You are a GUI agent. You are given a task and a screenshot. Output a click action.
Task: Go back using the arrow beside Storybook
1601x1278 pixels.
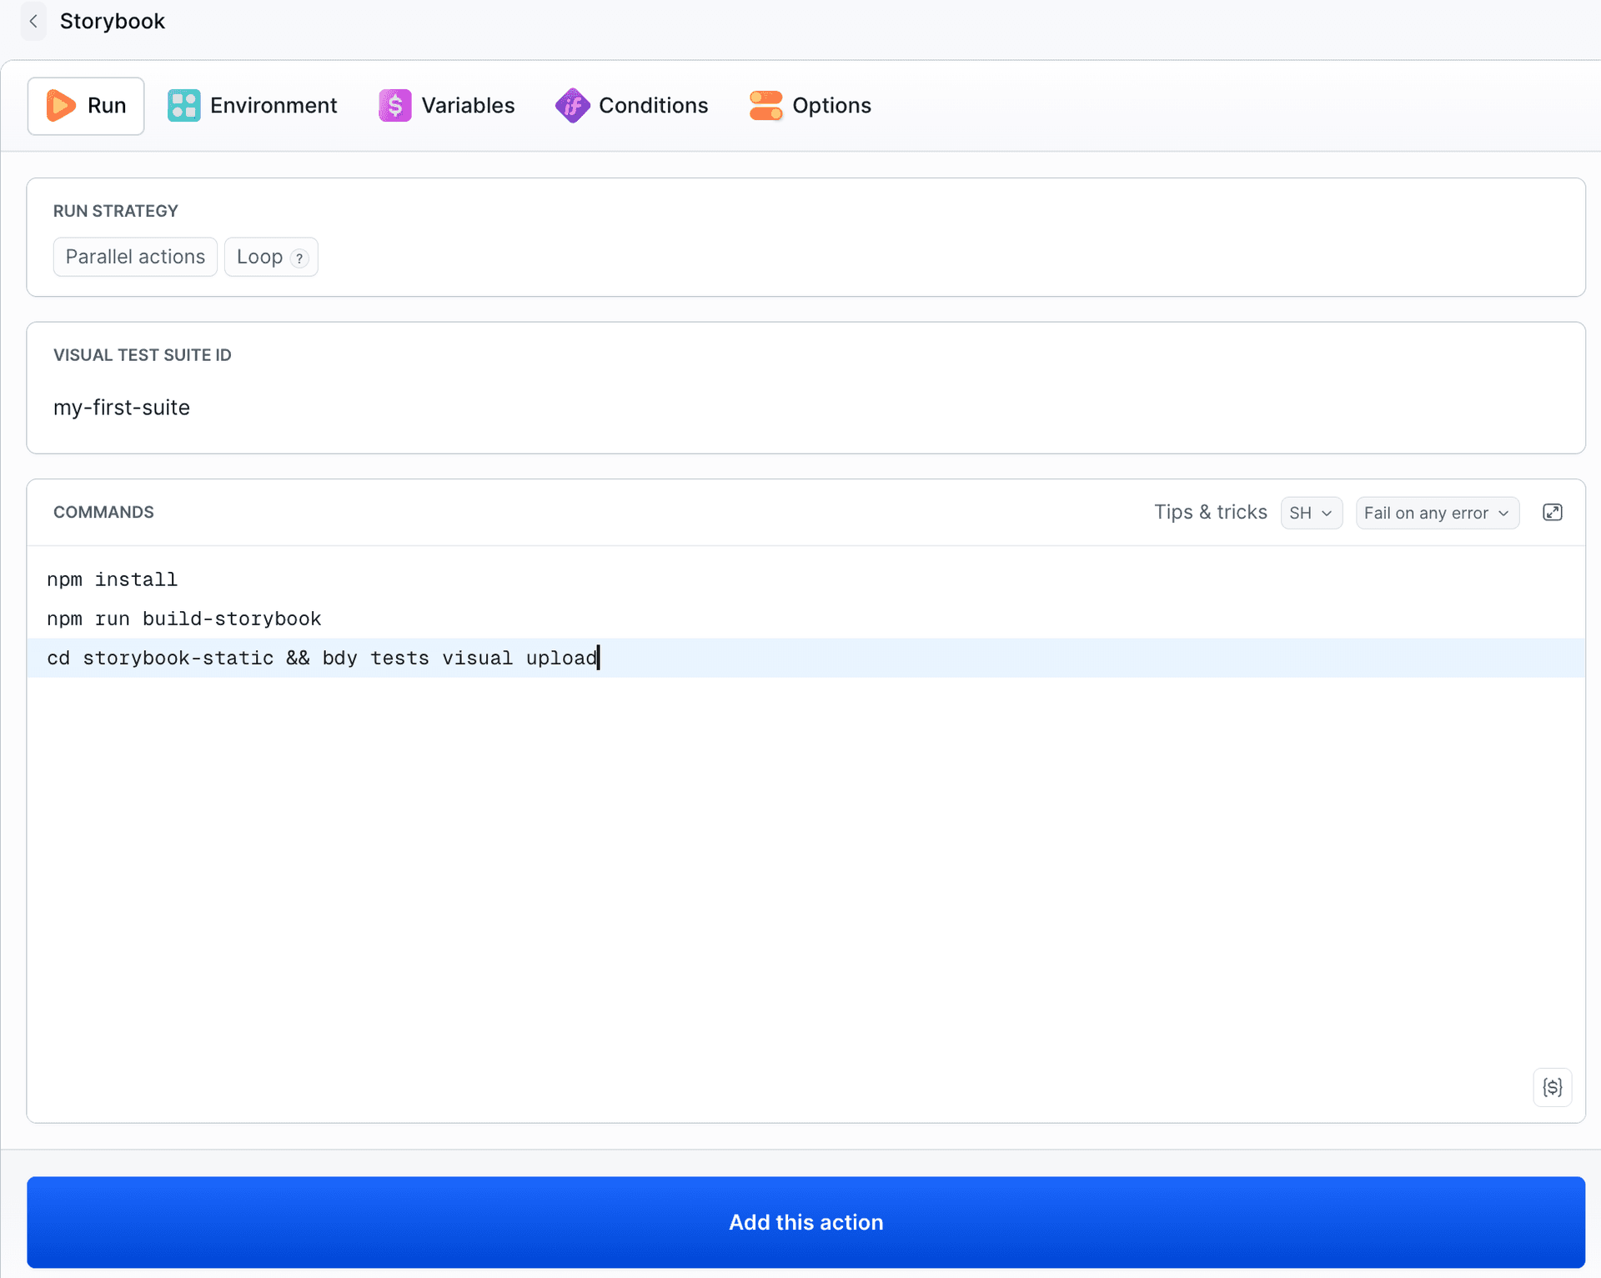[33, 22]
